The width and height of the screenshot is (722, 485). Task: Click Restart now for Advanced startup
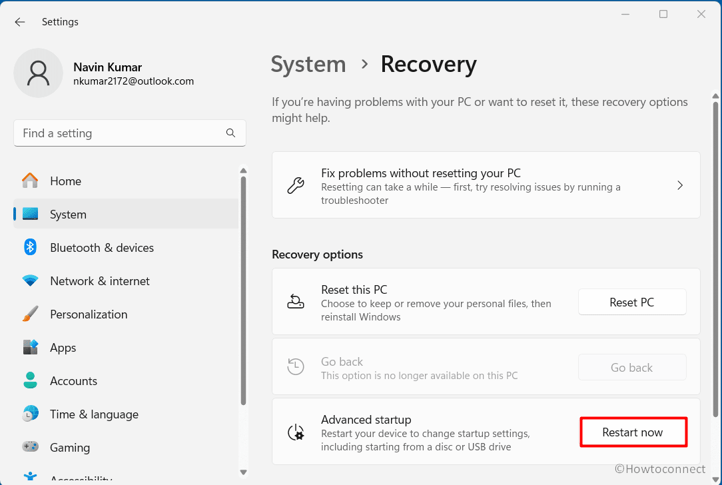click(x=633, y=432)
